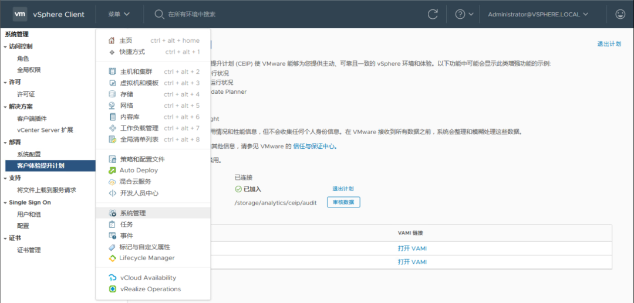Click the 内容库 content library icon
The height and width of the screenshot is (303, 634).
tap(112, 117)
